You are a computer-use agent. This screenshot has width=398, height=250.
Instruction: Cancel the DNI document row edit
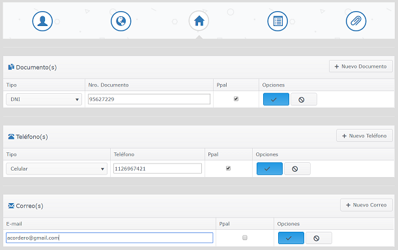(x=304, y=99)
